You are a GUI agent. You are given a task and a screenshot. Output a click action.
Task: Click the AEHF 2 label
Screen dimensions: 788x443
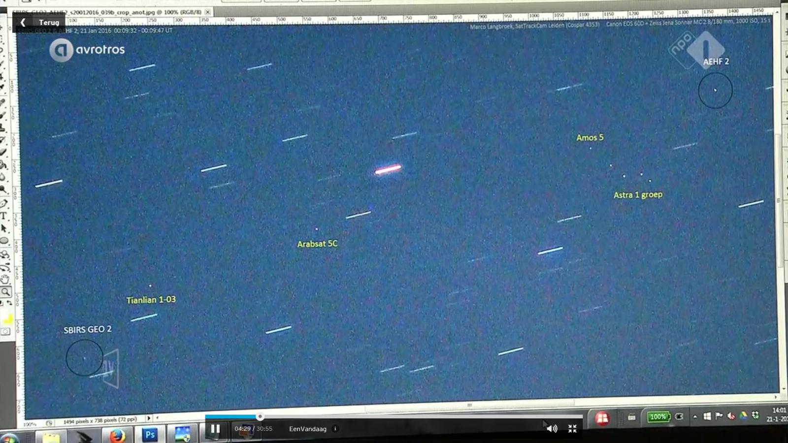[716, 62]
